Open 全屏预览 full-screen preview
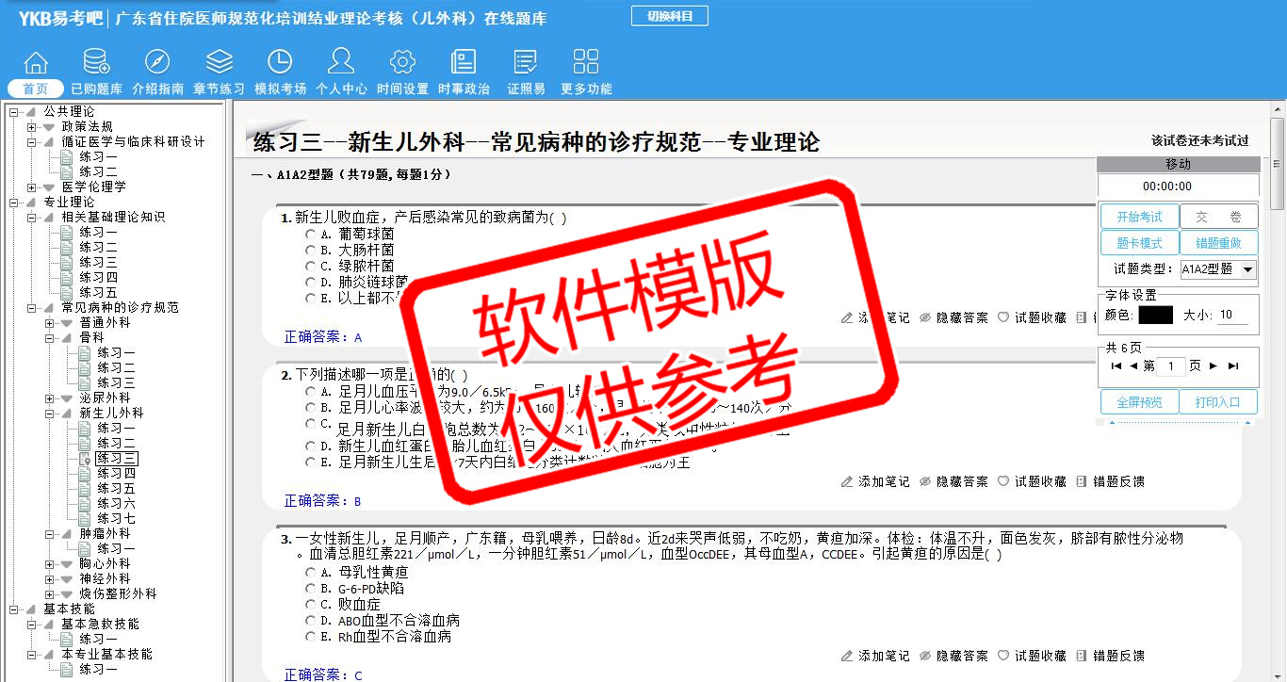This screenshot has width=1287, height=682. point(1139,402)
